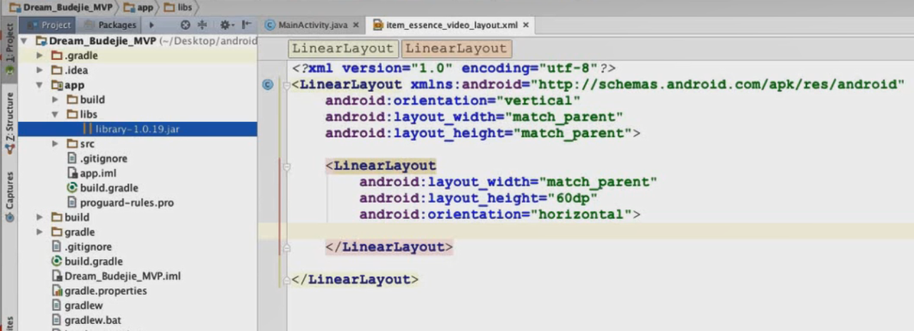Image resolution: width=914 pixels, height=331 pixels.
Task: Click the android:orientation="vertical" attribute line
Action: point(453,101)
